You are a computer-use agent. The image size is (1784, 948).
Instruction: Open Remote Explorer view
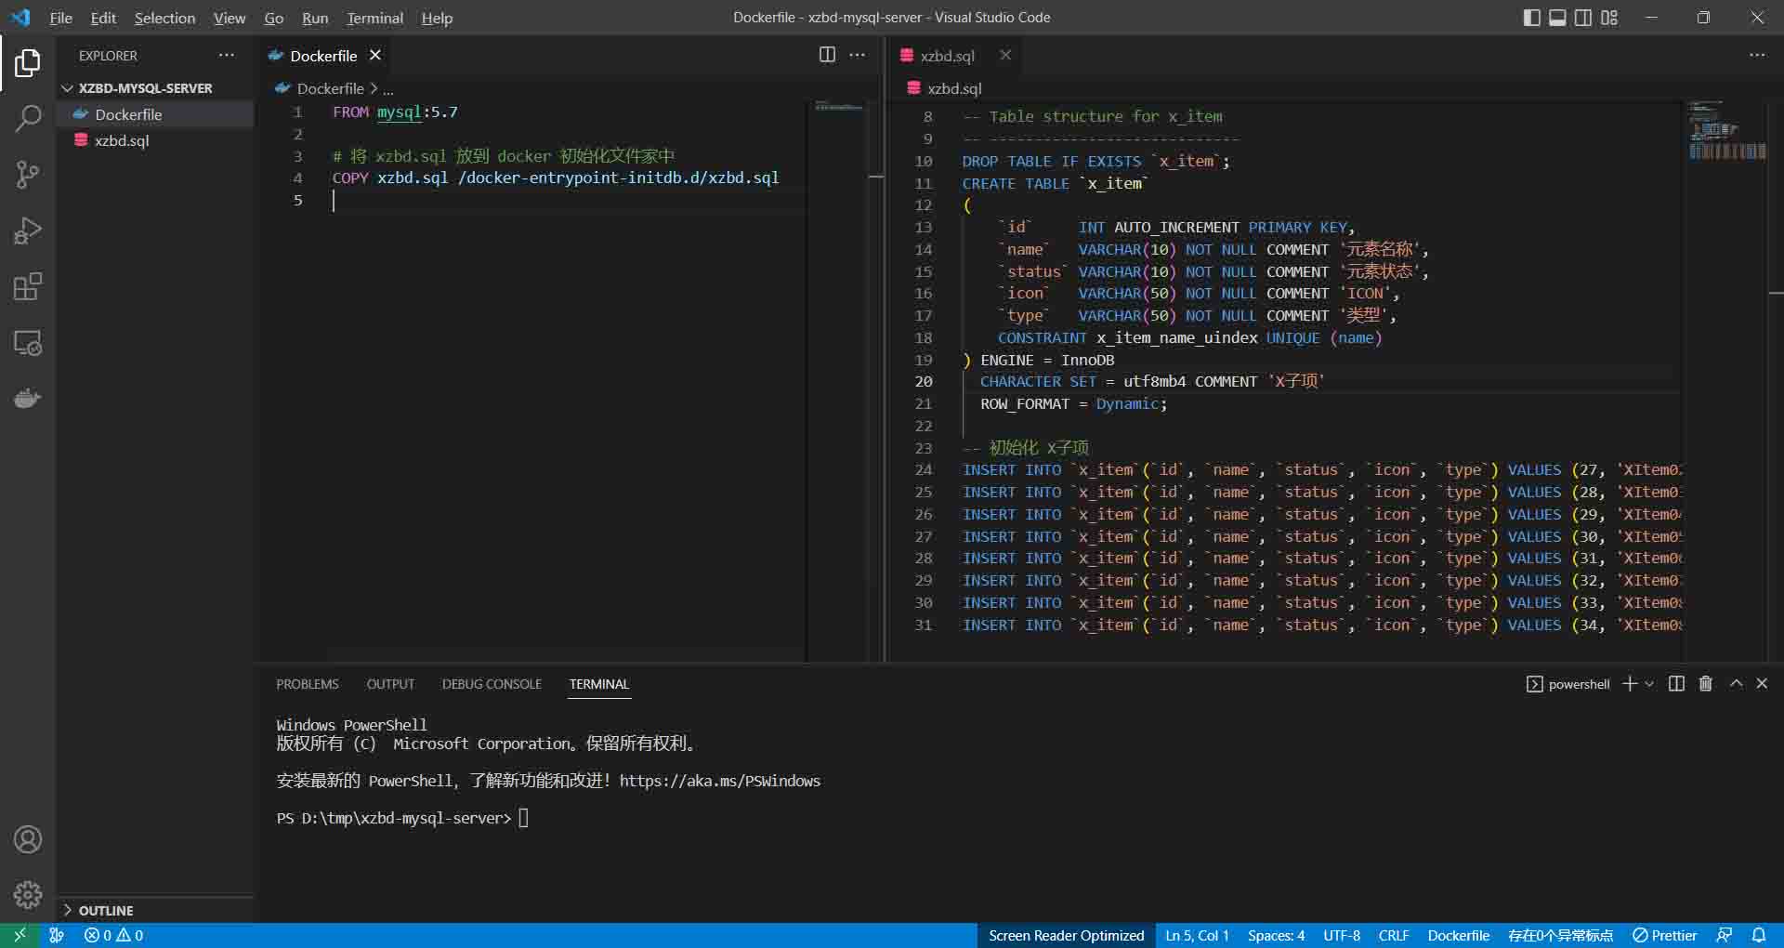pos(28,343)
